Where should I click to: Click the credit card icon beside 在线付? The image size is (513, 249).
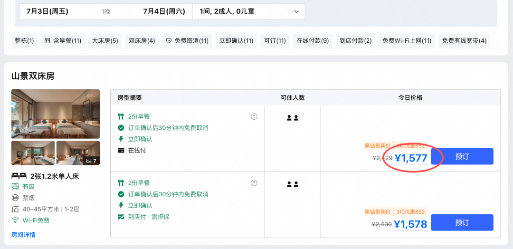pyautogui.click(x=121, y=151)
